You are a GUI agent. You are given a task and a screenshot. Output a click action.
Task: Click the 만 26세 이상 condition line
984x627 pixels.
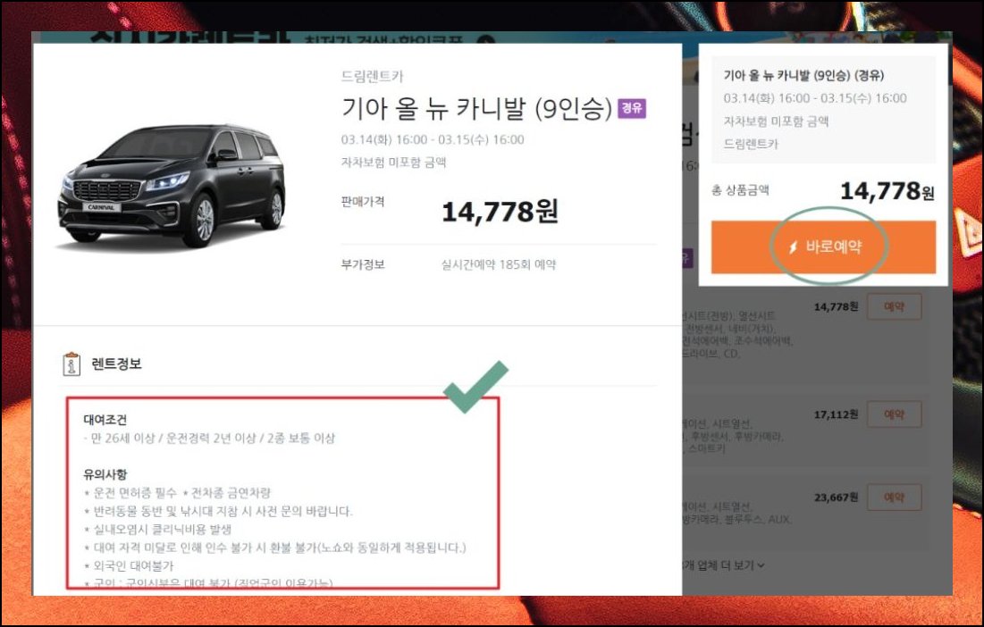point(210,439)
